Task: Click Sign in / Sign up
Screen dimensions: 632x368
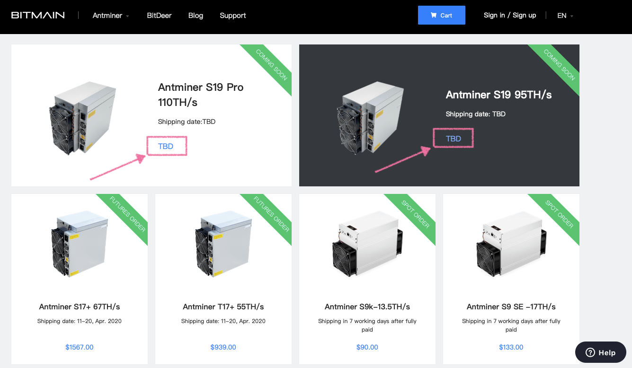Action: pos(510,15)
